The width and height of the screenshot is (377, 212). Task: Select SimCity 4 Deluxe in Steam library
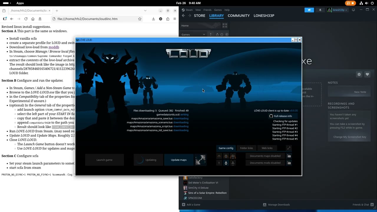click(198, 188)
